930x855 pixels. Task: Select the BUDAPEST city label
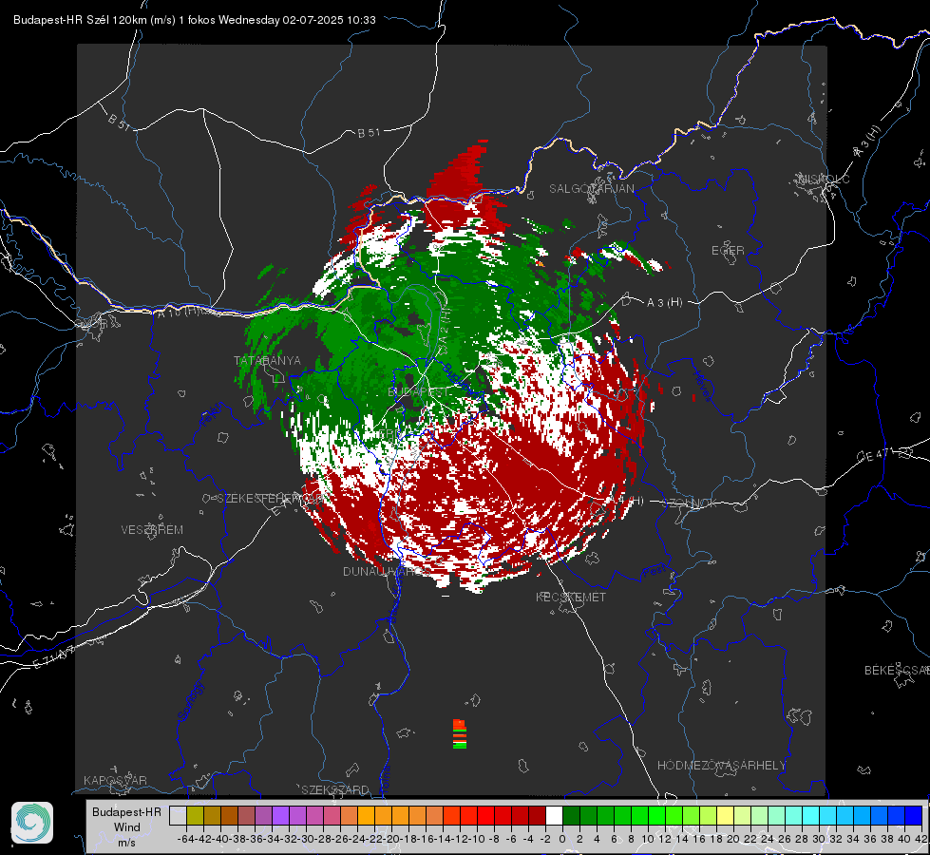click(x=419, y=392)
